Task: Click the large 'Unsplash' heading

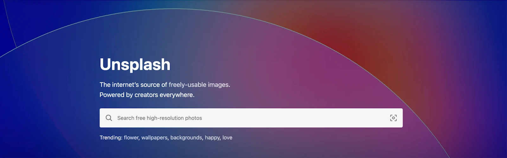Action: pos(135,65)
